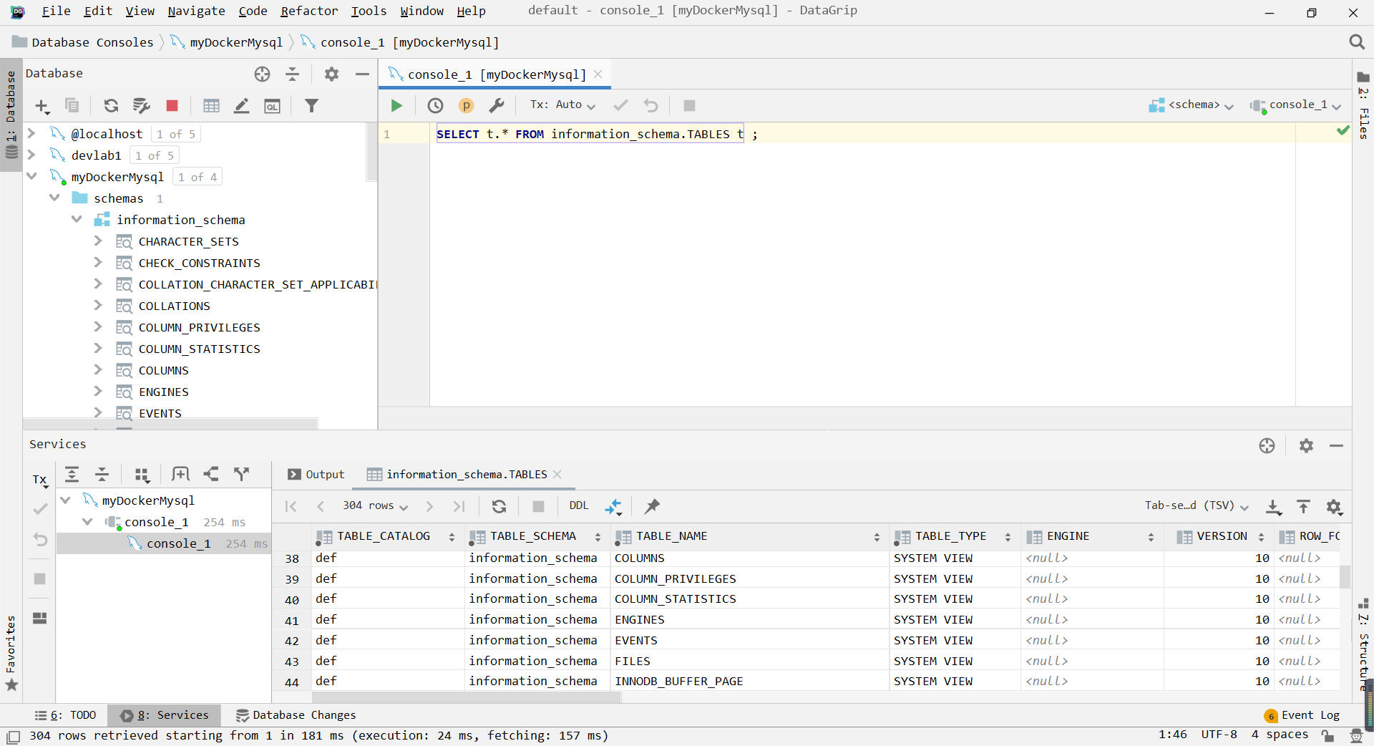Expand the @localhost data source
Image resolution: width=1374 pixels, height=746 pixels.
tap(31, 133)
